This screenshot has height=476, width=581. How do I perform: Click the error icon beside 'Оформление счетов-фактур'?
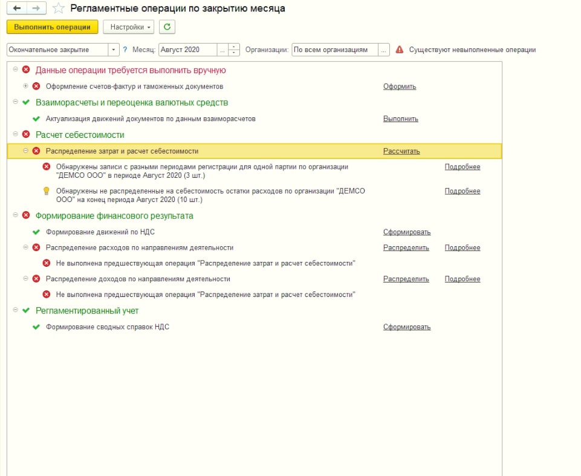36,86
